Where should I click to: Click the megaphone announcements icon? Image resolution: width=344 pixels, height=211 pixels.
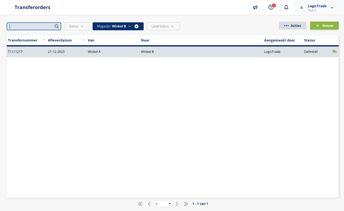click(255, 7)
